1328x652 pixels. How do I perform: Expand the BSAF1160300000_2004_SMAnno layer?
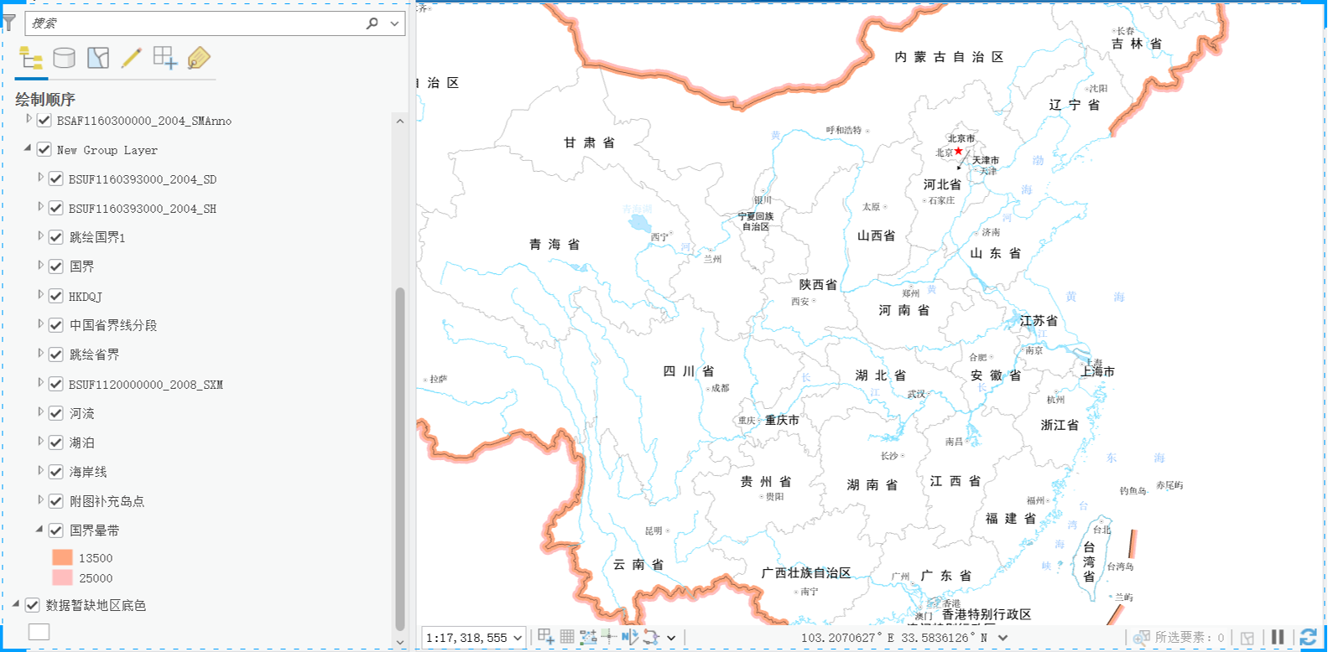tap(29, 119)
